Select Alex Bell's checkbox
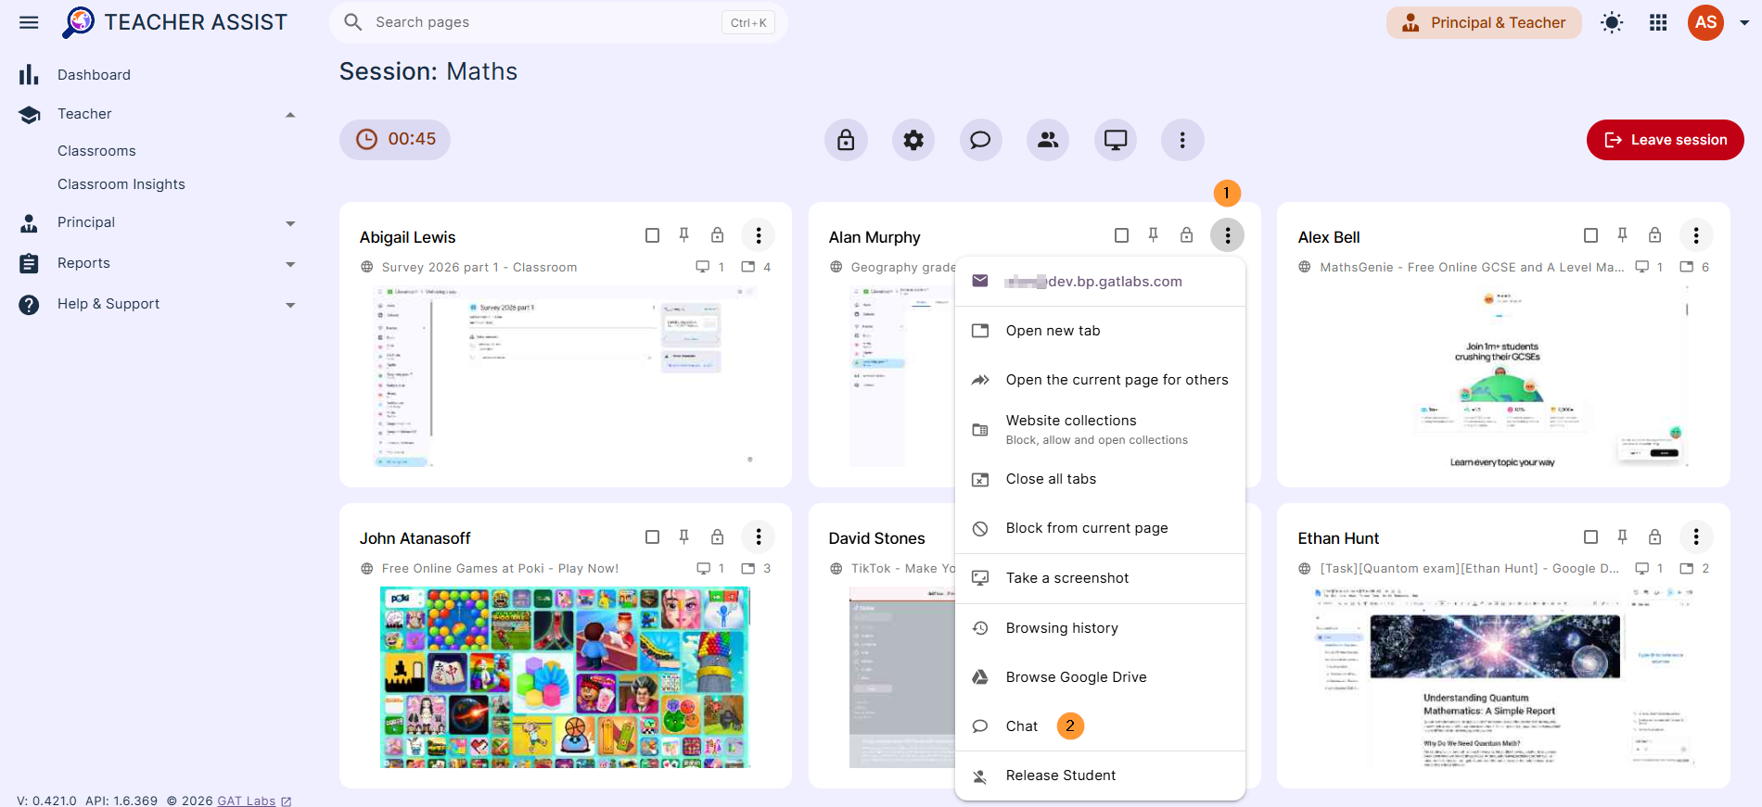 (x=1590, y=235)
